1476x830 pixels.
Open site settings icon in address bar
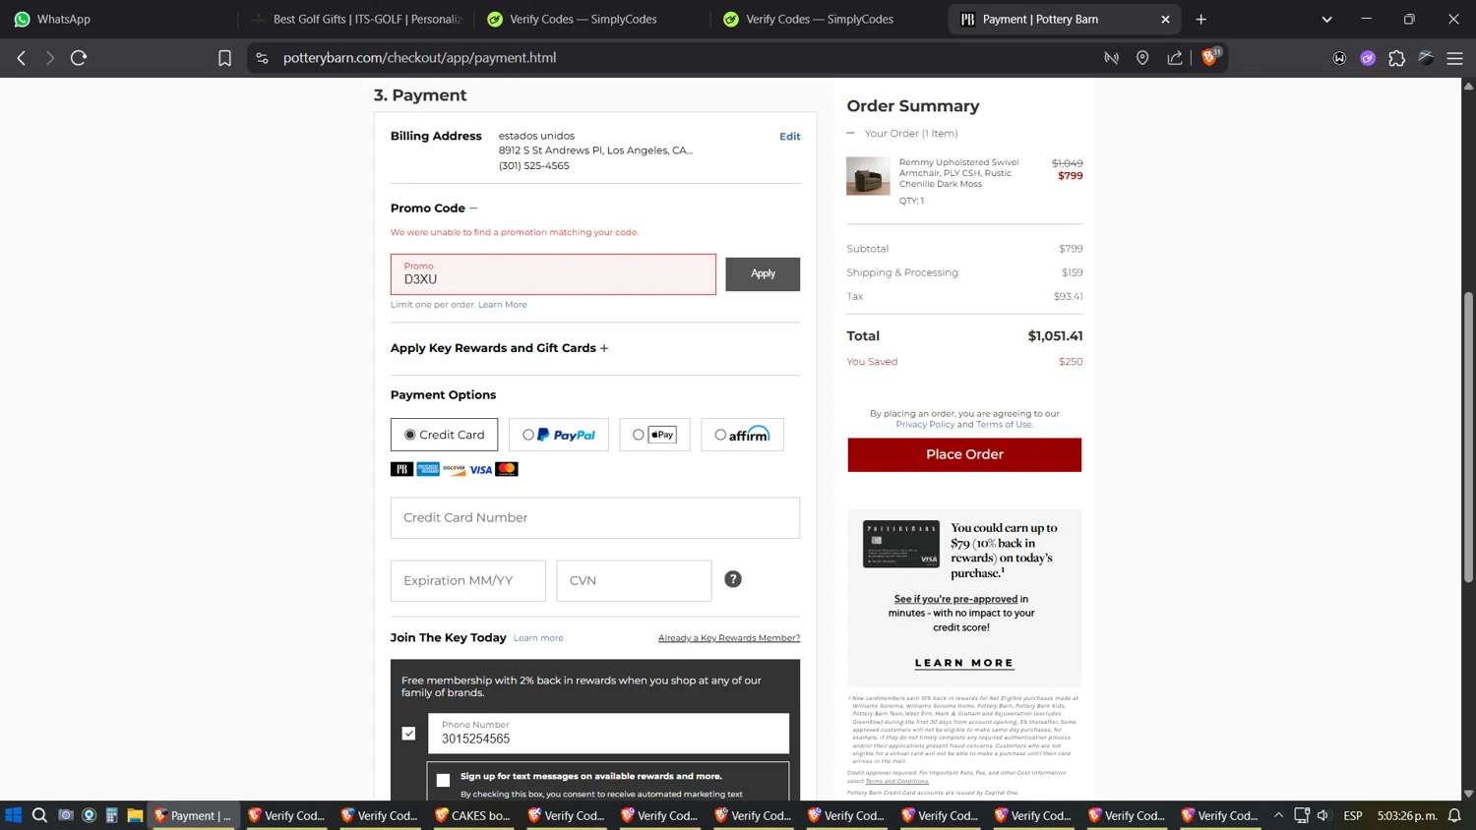point(262,58)
